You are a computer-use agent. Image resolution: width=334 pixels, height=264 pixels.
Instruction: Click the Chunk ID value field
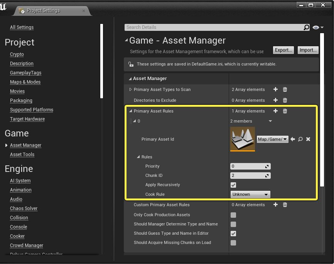click(248, 175)
